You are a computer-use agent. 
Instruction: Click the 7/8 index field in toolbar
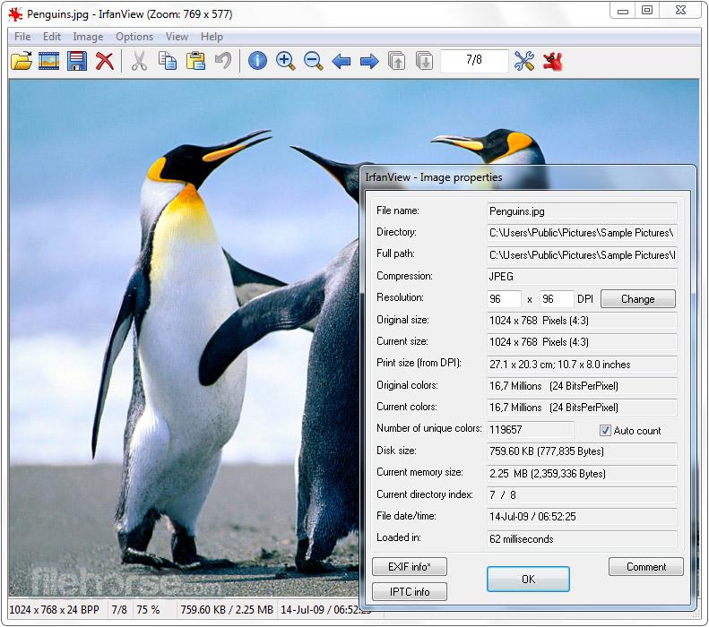[x=474, y=60]
